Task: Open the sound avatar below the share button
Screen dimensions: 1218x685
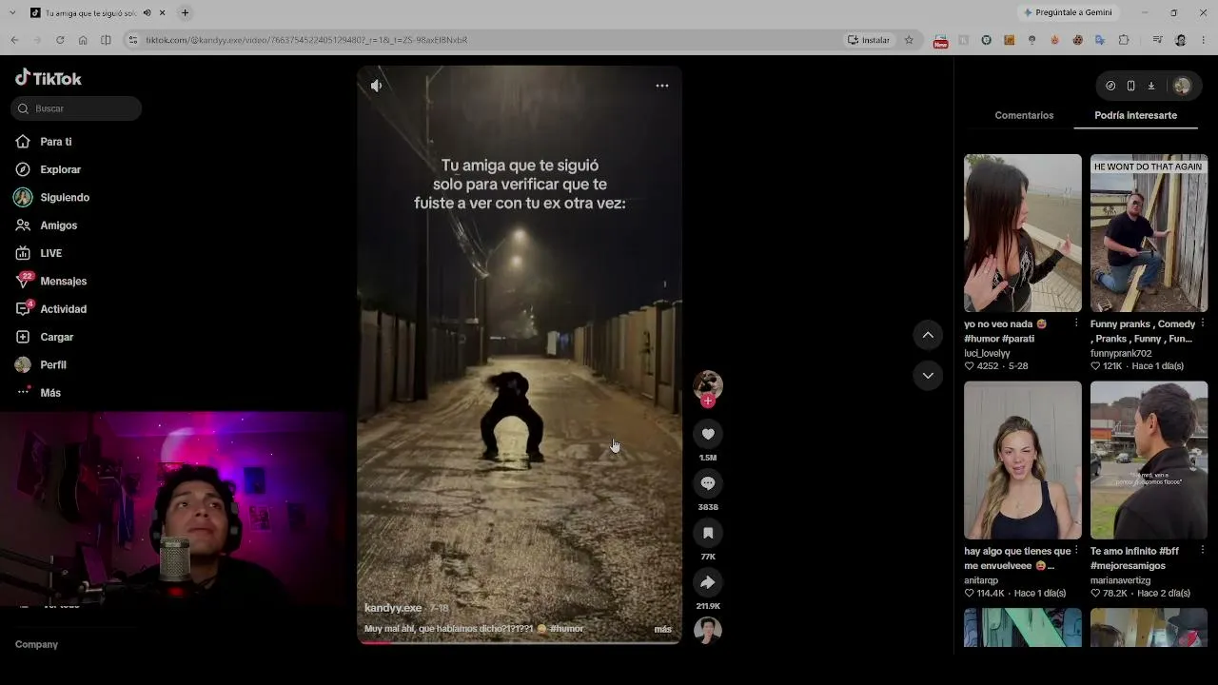Action: [708, 630]
